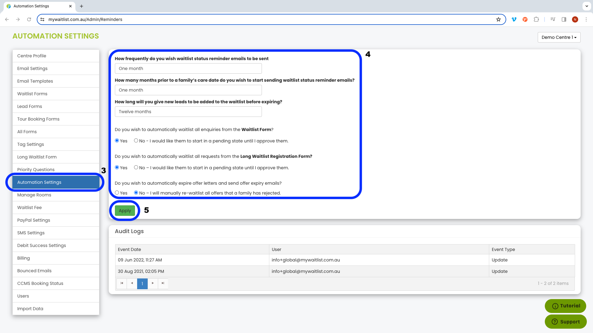Viewport: 593px width, 333px height.
Task: Select page 1 in audit log pager
Action: (x=142, y=283)
